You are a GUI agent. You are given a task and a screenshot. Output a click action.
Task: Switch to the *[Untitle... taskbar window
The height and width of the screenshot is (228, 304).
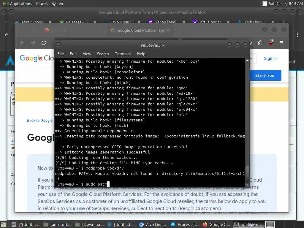pos(25,224)
